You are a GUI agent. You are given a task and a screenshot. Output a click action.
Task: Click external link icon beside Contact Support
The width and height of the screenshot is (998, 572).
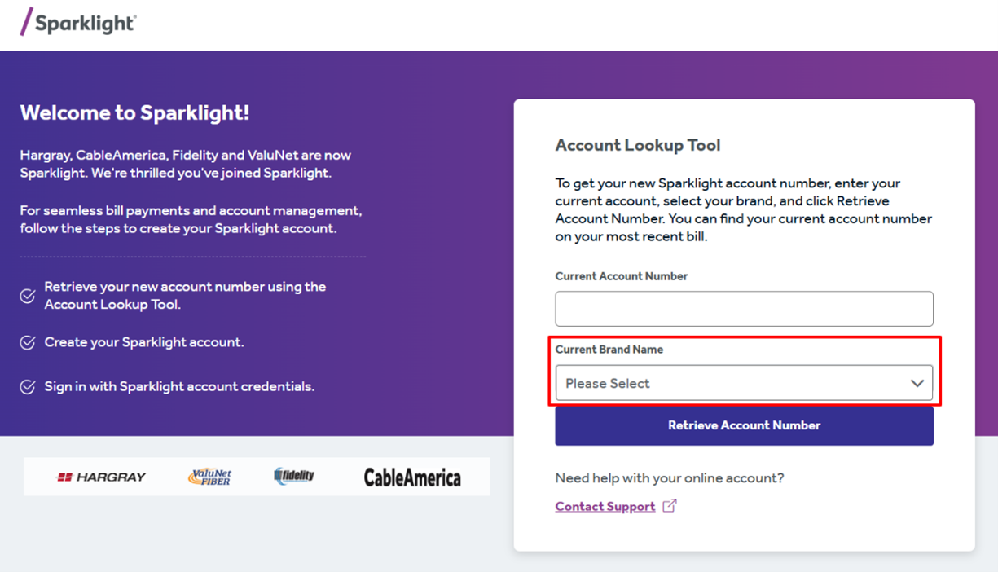pos(670,506)
